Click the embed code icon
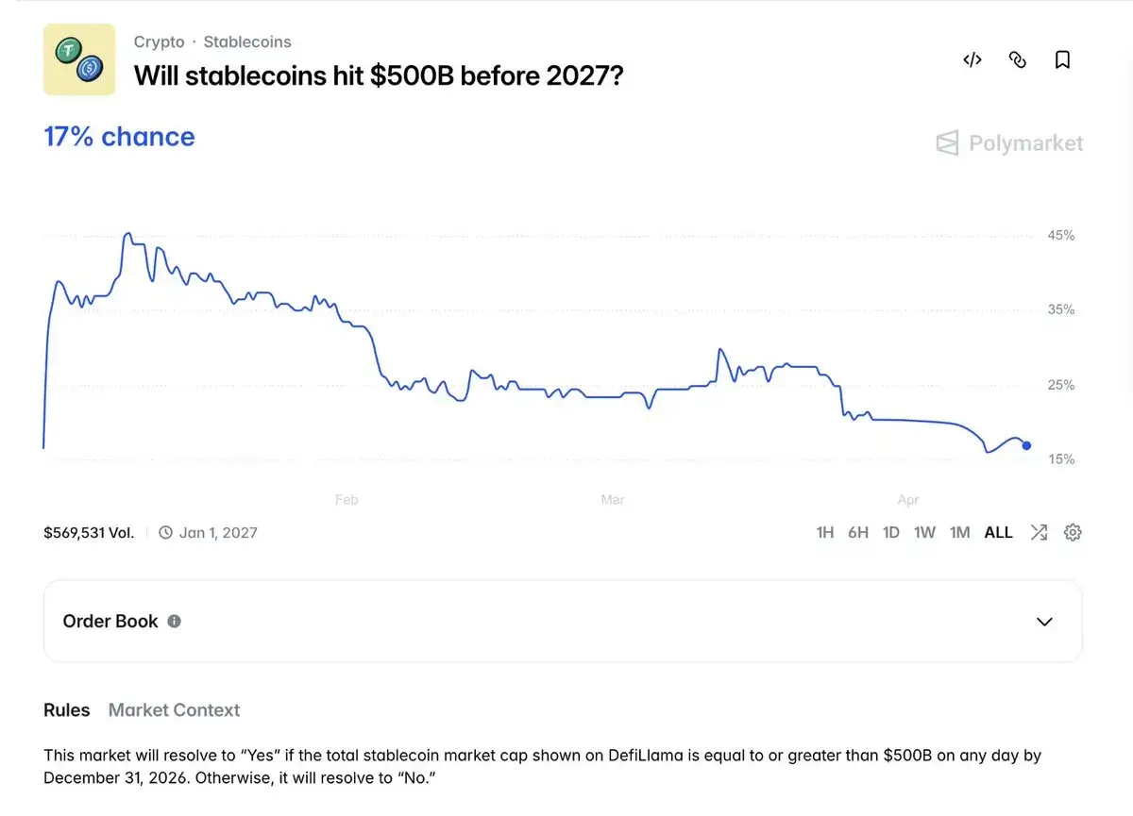 (972, 60)
